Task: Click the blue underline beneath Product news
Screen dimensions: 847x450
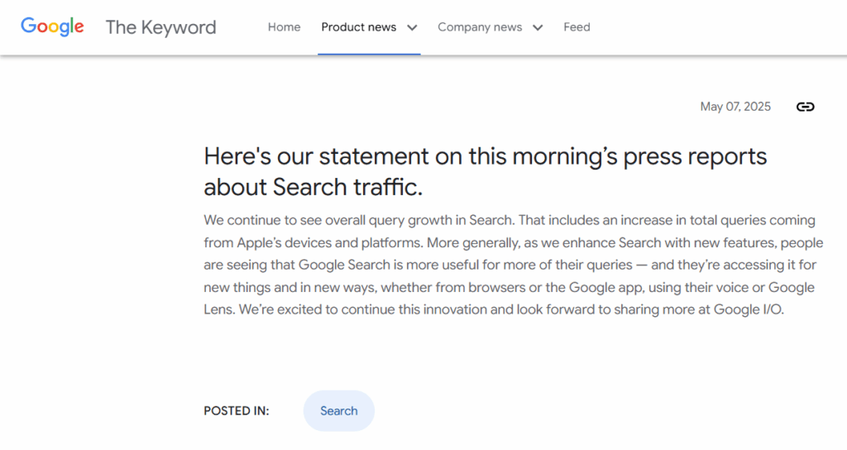Action: 369,54
